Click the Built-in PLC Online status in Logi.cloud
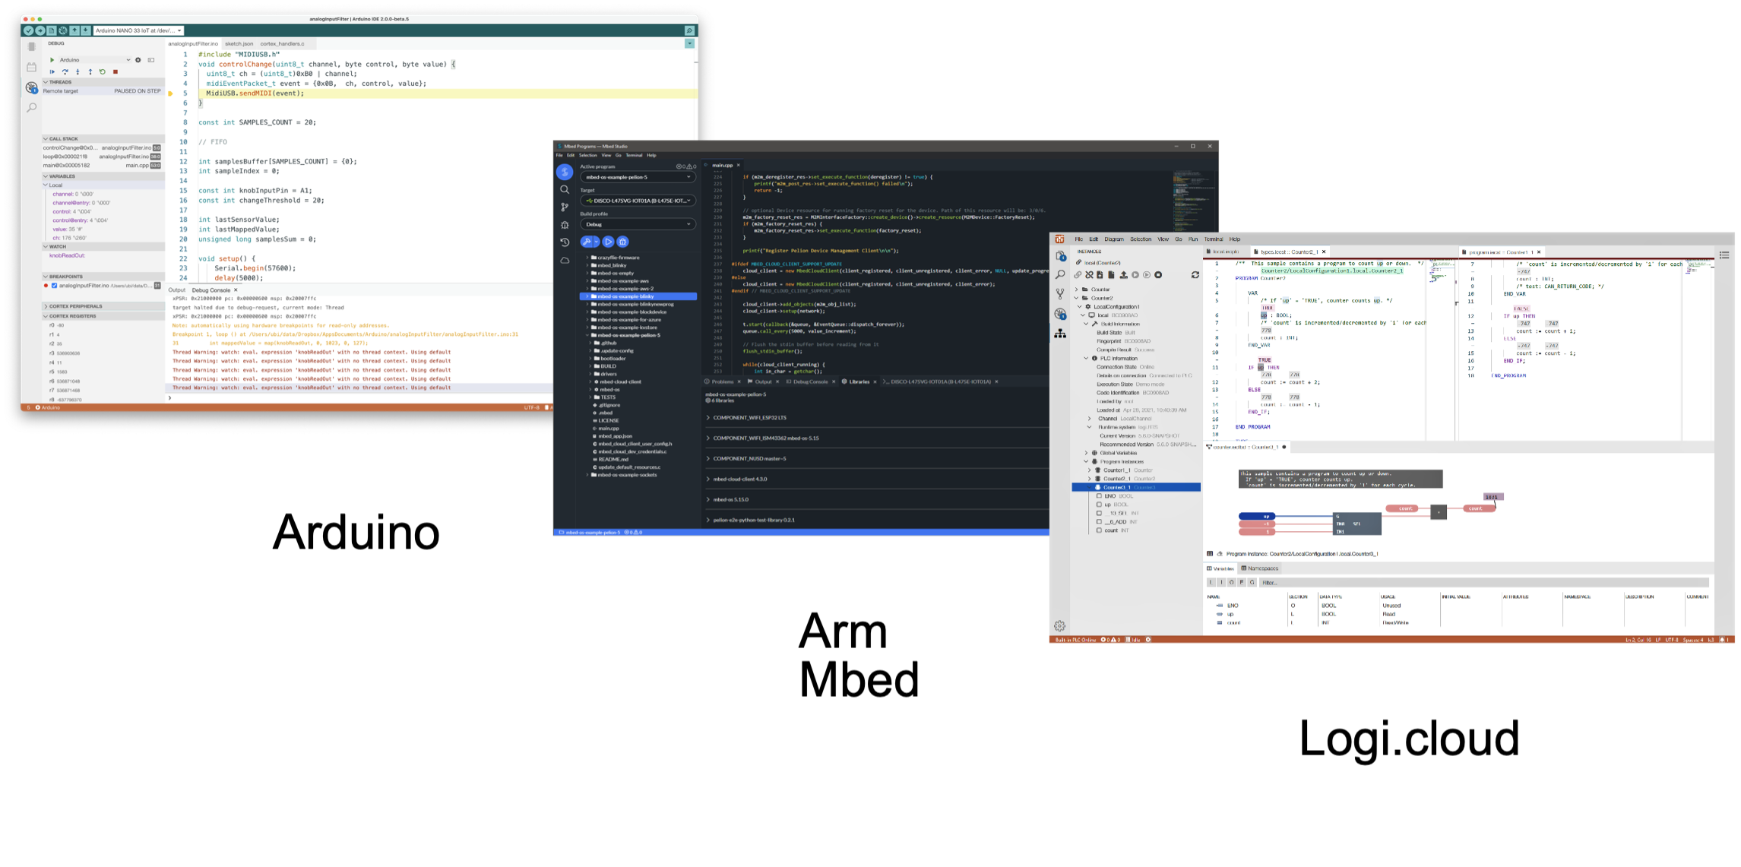 coord(1075,640)
